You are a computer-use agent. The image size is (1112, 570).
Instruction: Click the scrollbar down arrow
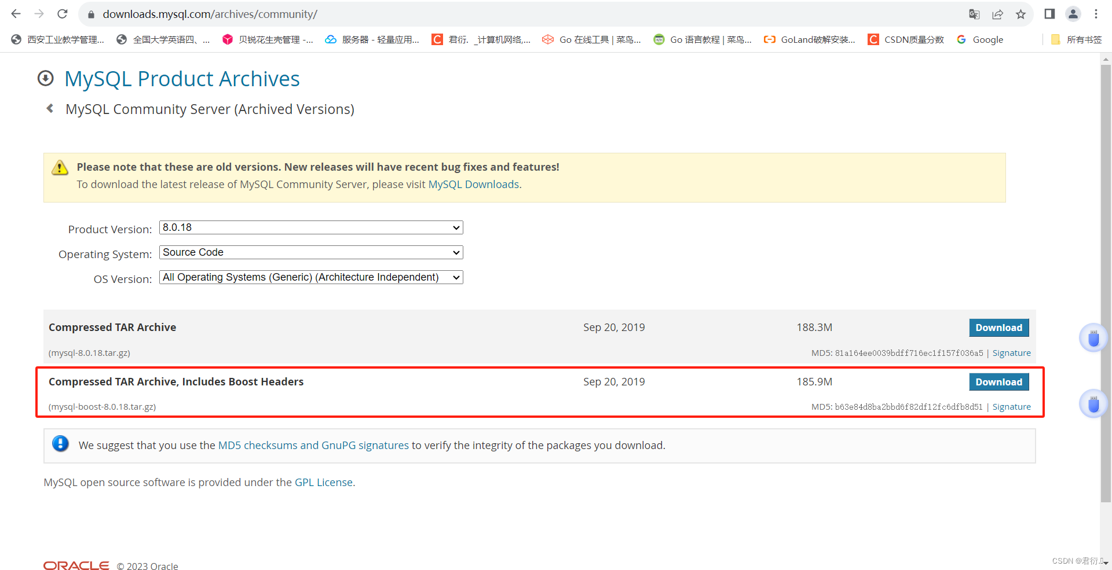[x=1106, y=563]
